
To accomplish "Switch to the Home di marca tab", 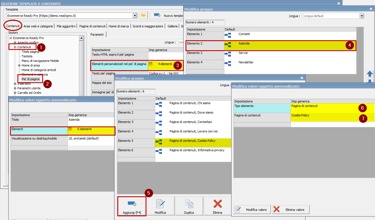I will [x=119, y=26].
